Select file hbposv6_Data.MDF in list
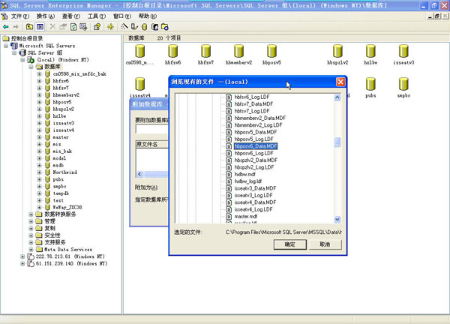 click(256, 146)
